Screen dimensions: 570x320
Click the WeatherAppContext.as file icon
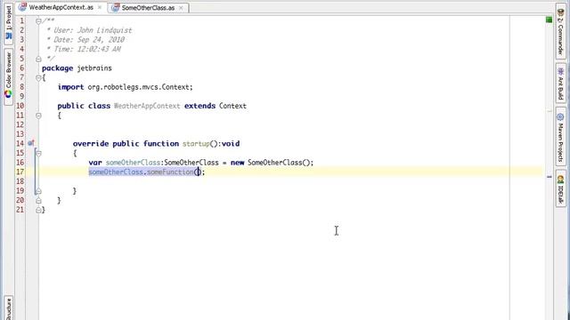[x=22, y=7]
